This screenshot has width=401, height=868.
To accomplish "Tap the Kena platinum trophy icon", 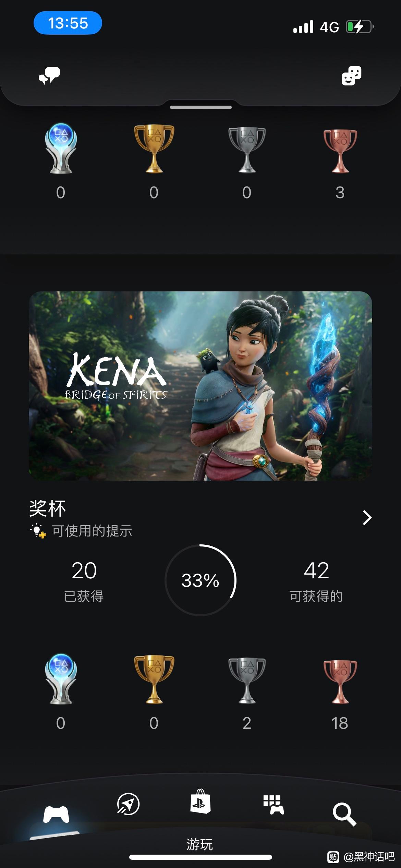I will pos(61,679).
